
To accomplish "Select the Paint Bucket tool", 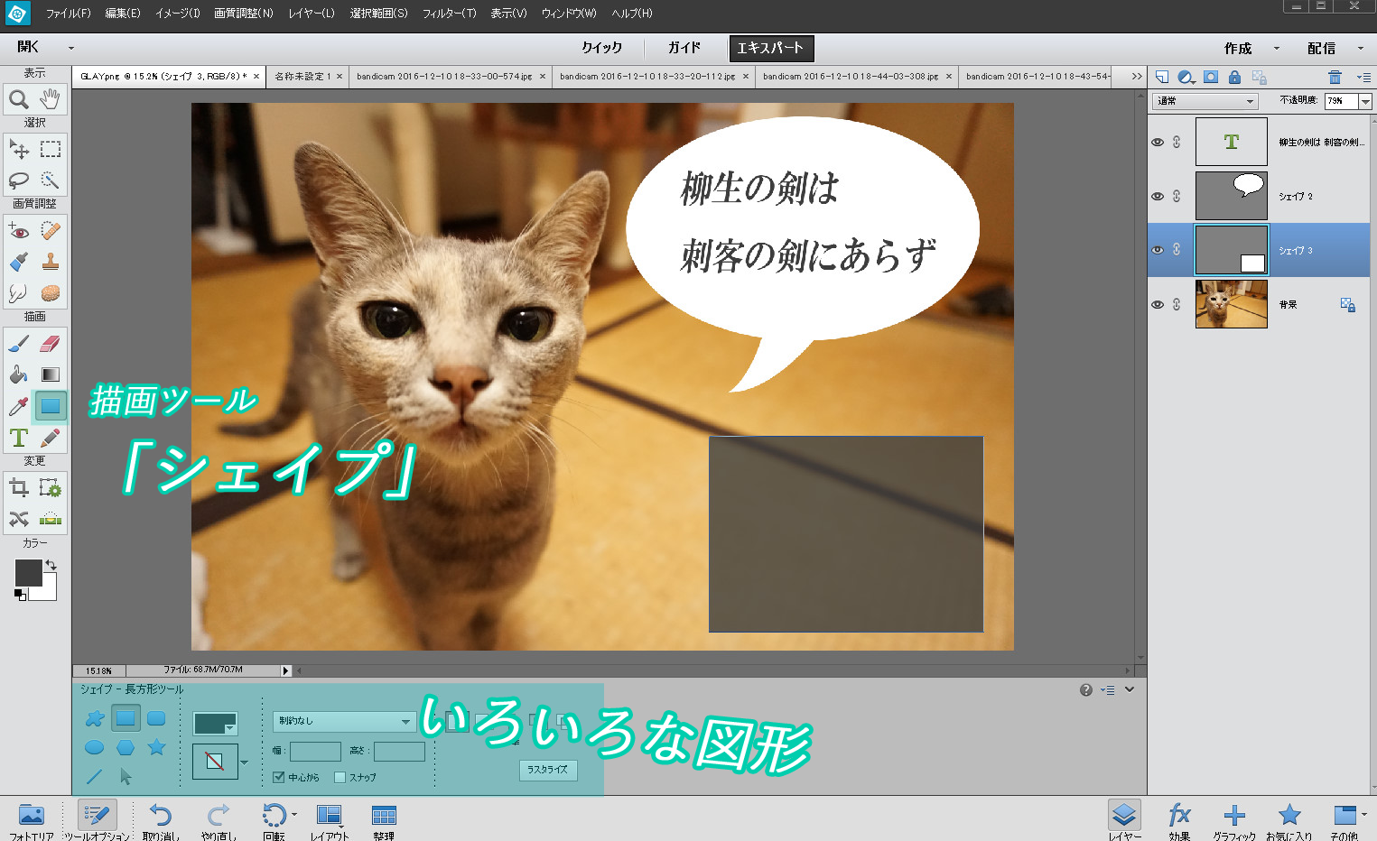I will 18,374.
